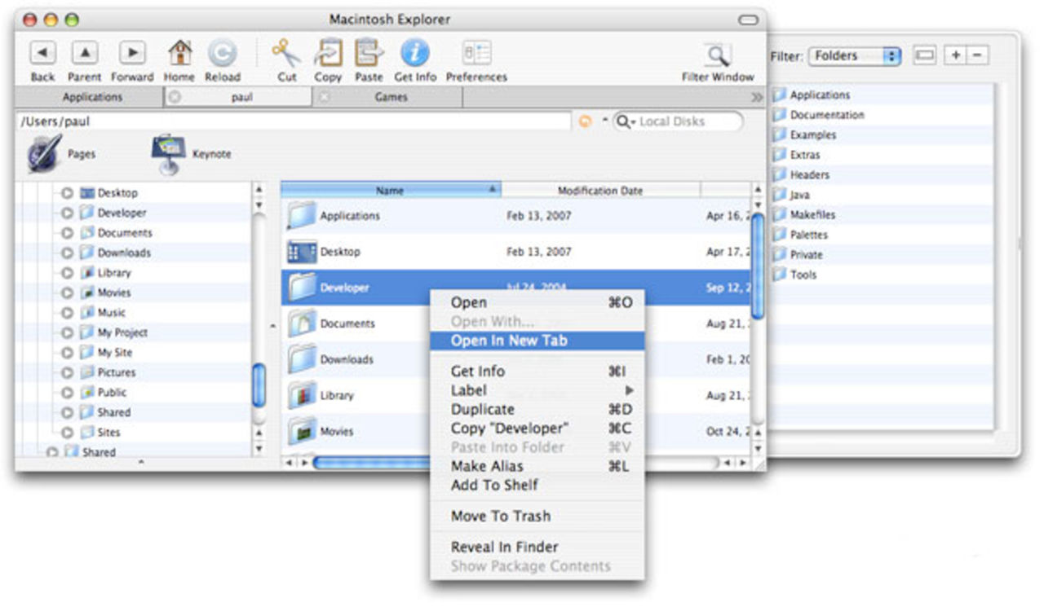This screenshot has height=607, width=1044.
Task: Sort by Modification Date column
Action: [599, 191]
